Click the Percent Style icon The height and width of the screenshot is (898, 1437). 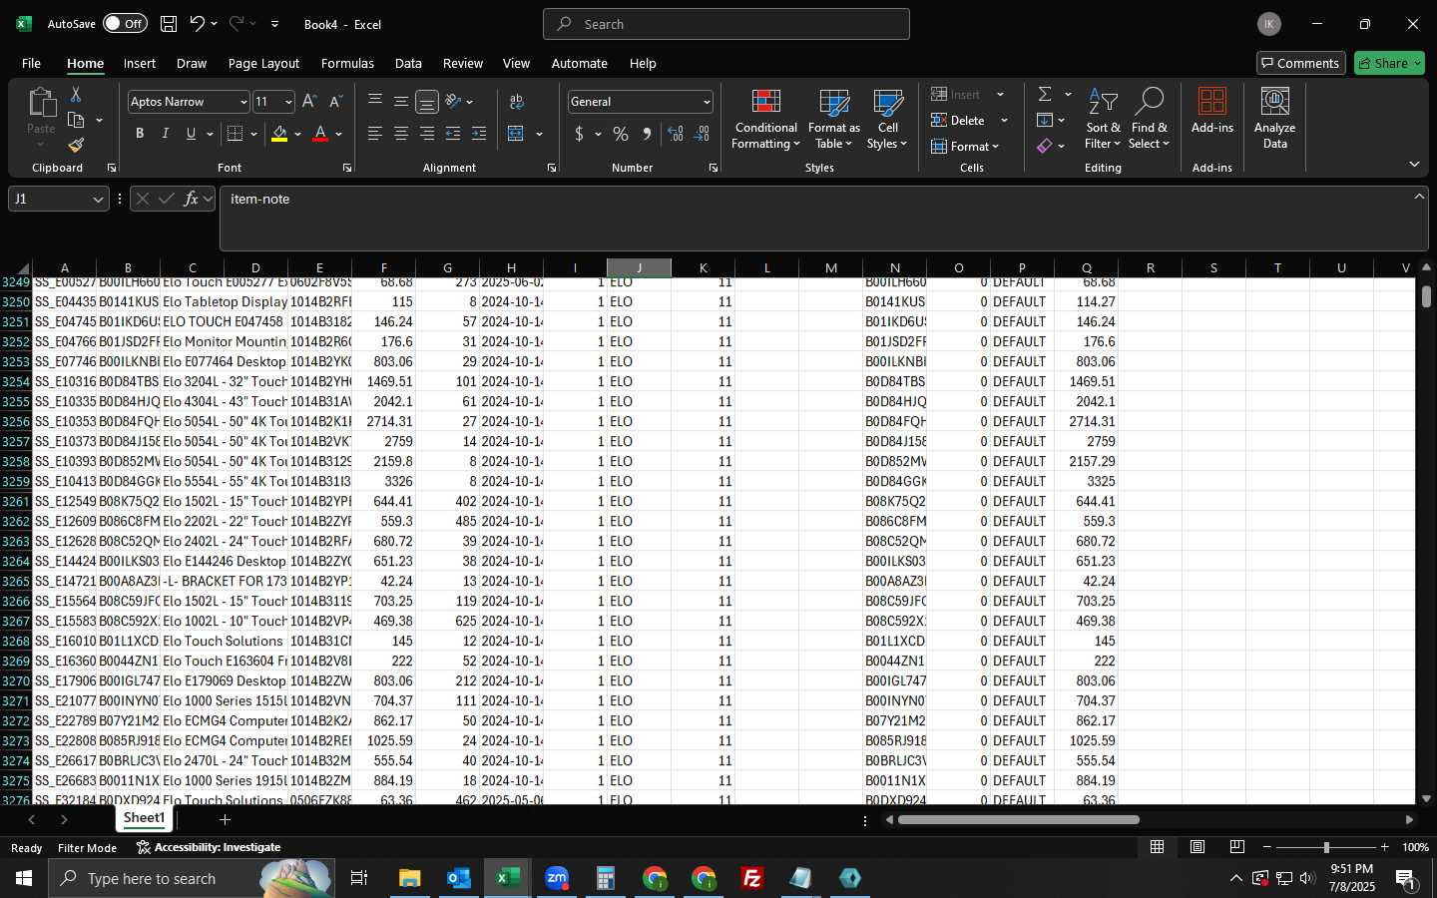pyautogui.click(x=621, y=134)
